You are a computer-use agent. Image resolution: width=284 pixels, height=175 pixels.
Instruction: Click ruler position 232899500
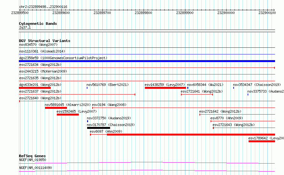tap(20, 13)
